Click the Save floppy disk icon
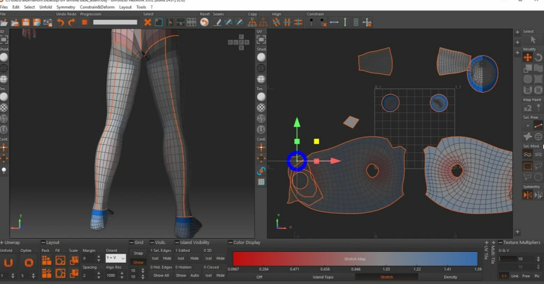This screenshot has height=284, width=544. coord(26,22)
